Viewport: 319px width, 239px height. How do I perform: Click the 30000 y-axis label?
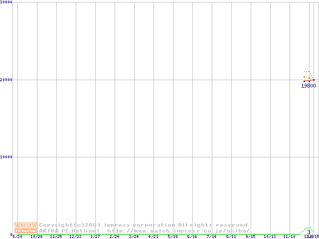point(7,2)
